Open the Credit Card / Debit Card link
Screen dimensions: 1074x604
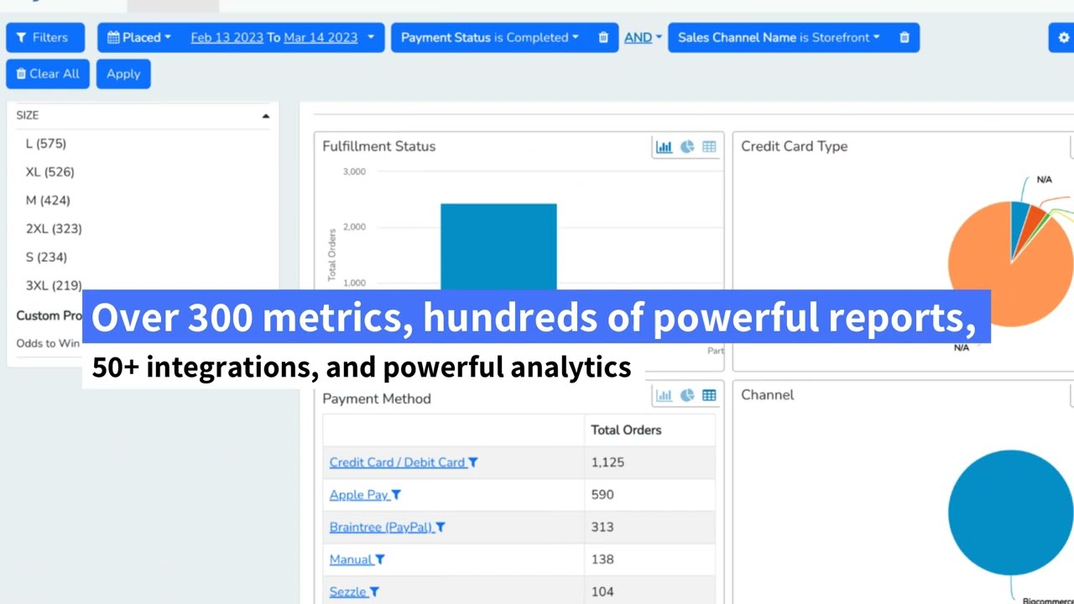pos(396,462)
